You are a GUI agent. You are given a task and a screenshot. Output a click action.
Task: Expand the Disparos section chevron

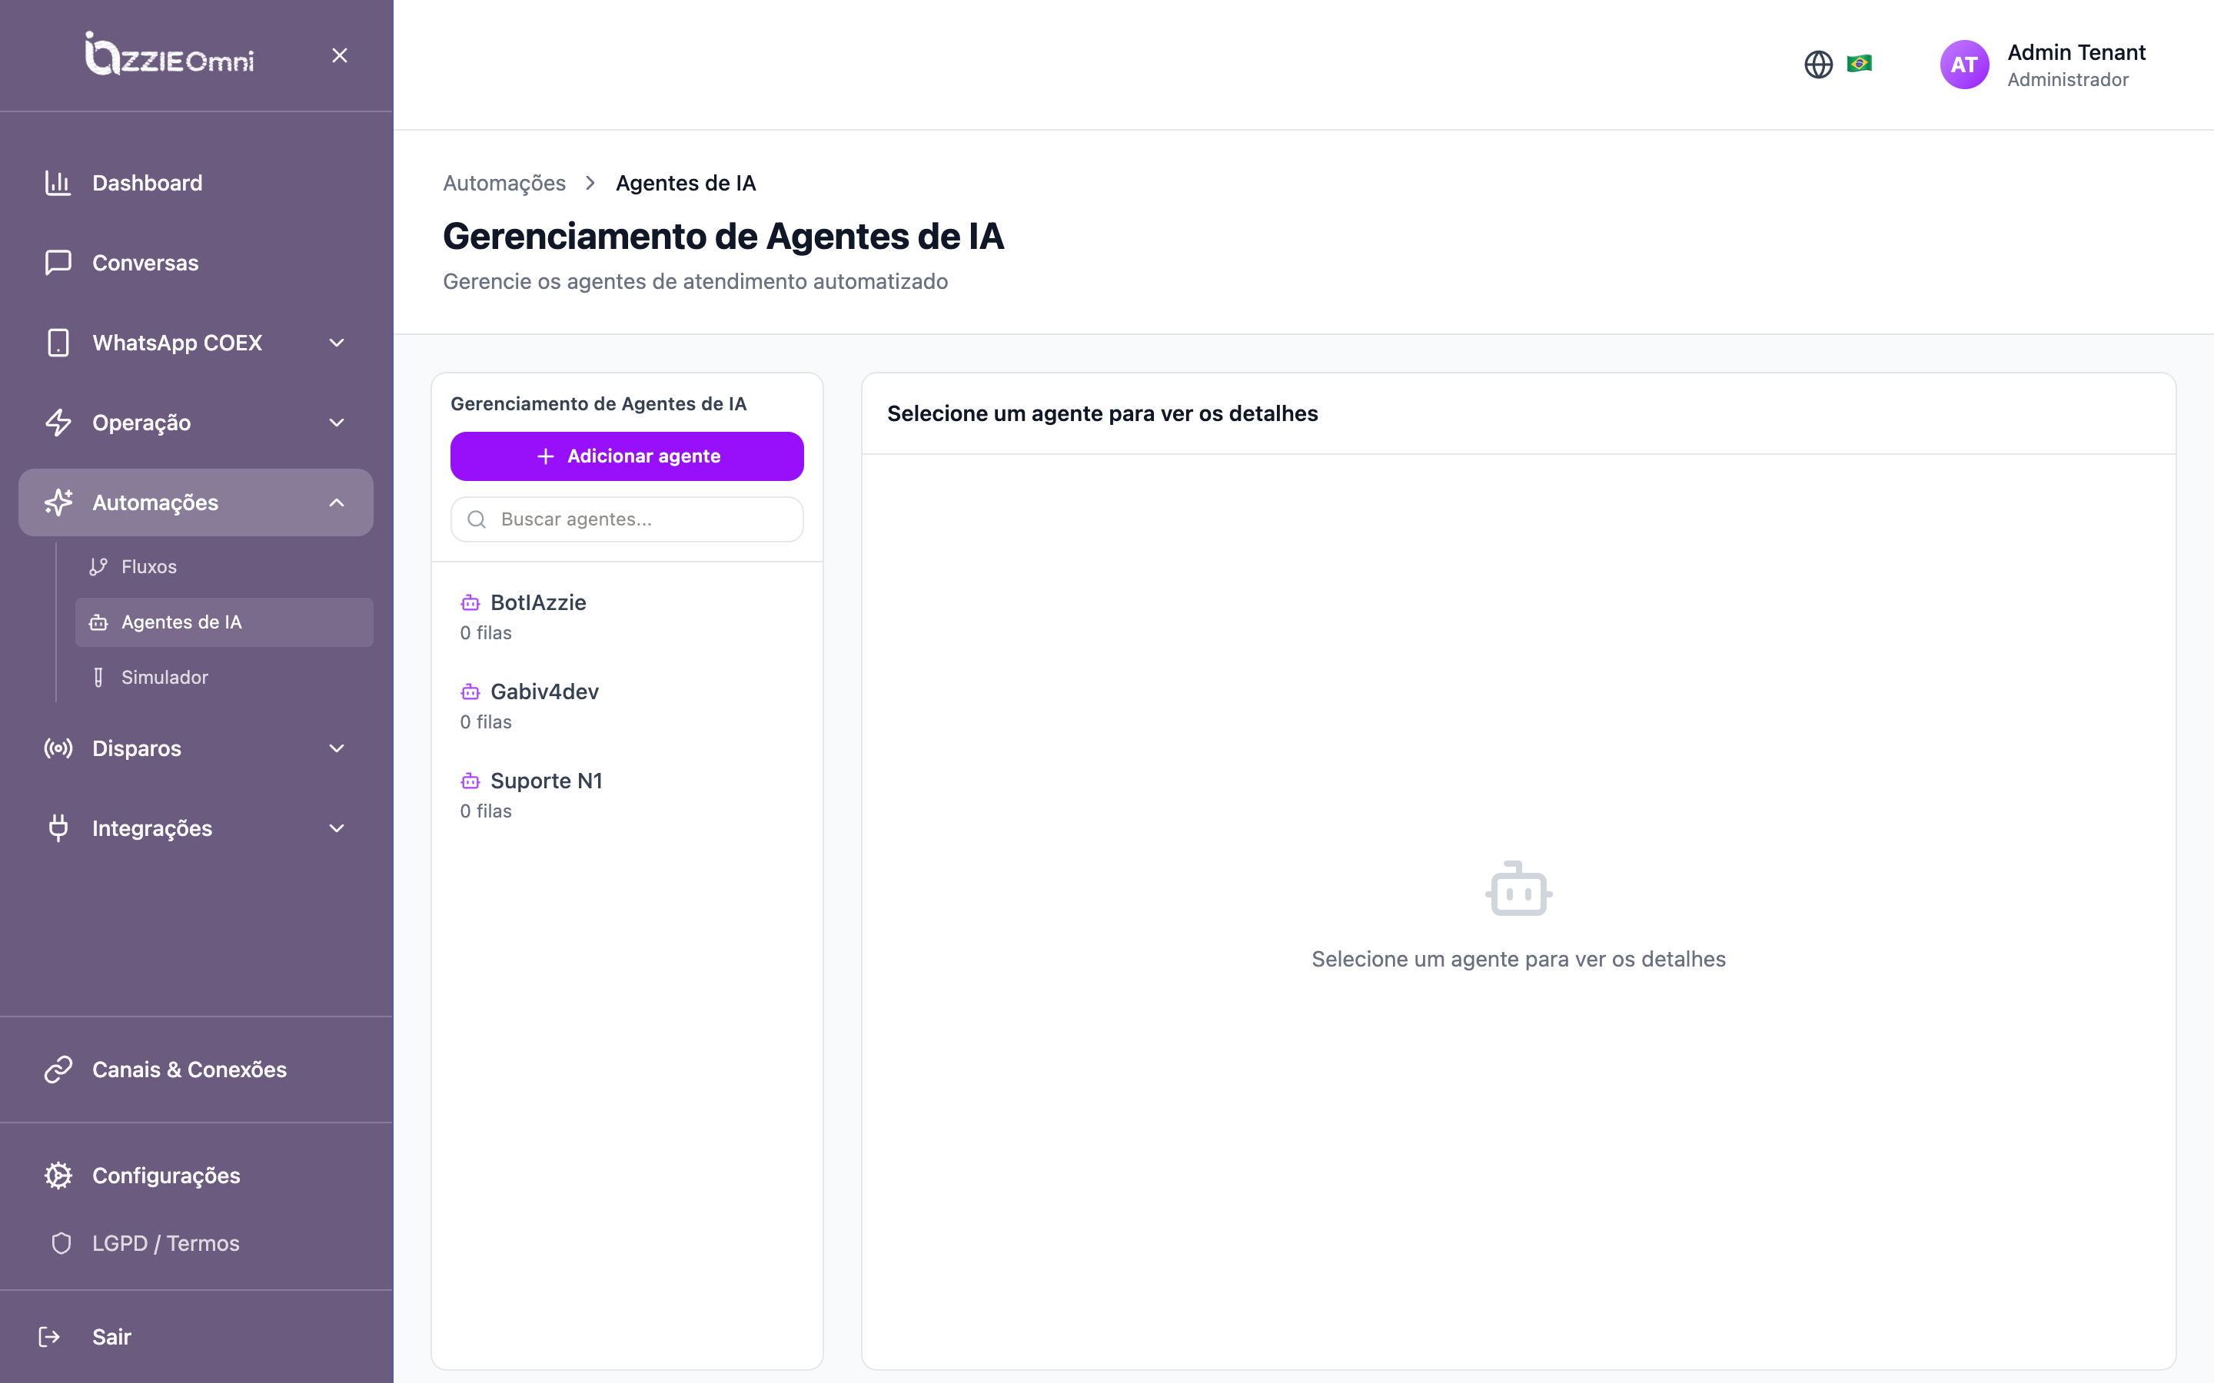337,748
